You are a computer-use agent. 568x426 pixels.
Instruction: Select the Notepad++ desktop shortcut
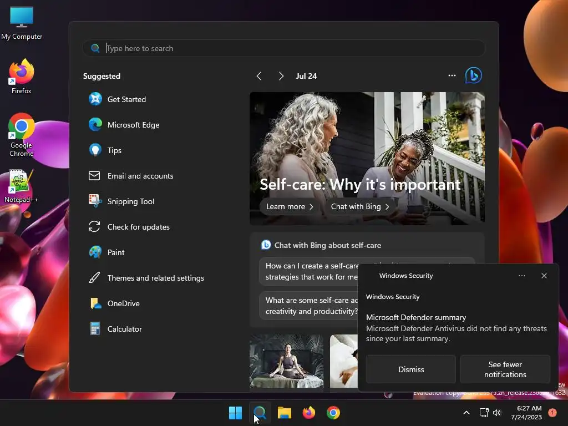tap(22, 186)
